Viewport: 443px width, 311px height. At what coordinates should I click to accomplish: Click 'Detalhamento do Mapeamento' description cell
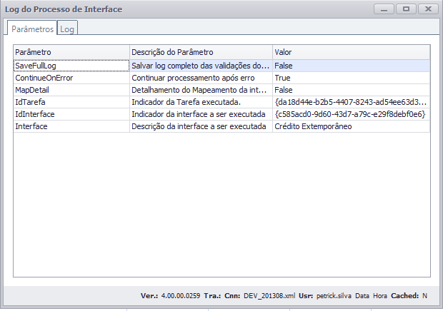[201, 90]
